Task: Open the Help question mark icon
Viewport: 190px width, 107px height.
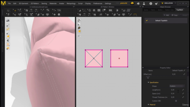Action: pos(151,4)
